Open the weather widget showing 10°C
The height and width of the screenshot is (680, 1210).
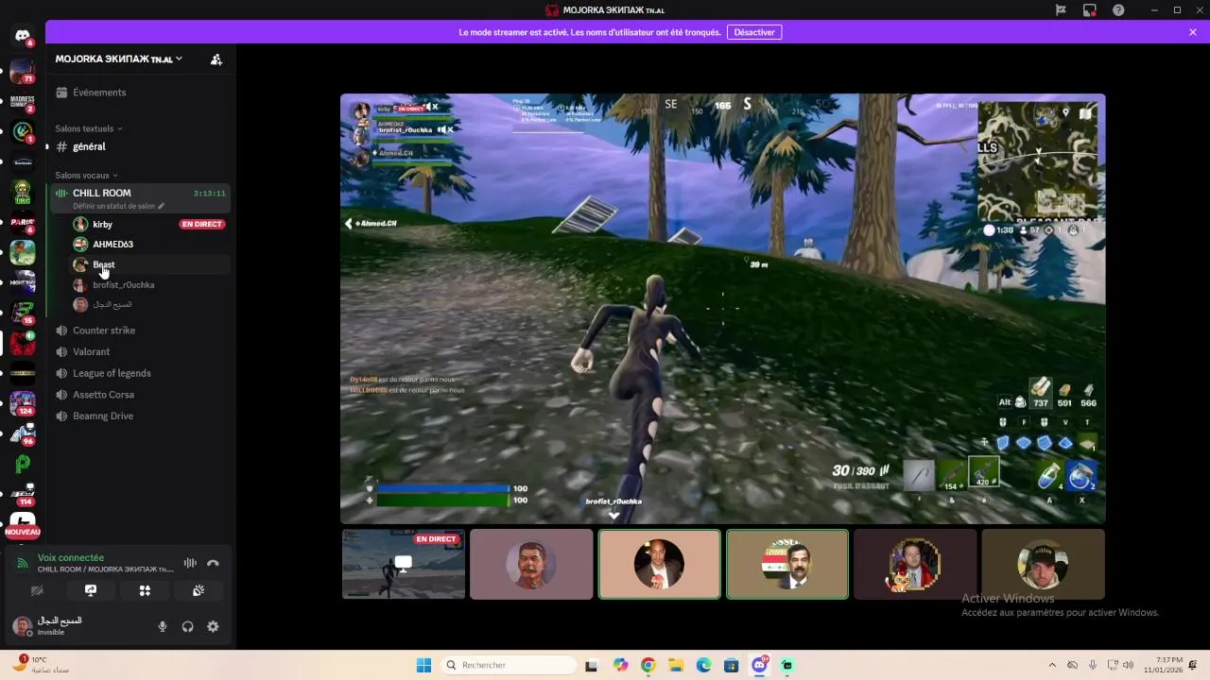40,664
